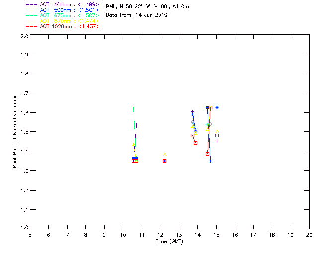Click x-axis tick label 17

pyautogui.click(x=253, y=235)
